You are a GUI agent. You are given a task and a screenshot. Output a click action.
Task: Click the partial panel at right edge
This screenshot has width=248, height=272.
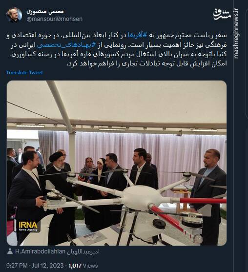click(x=247, y=64)
